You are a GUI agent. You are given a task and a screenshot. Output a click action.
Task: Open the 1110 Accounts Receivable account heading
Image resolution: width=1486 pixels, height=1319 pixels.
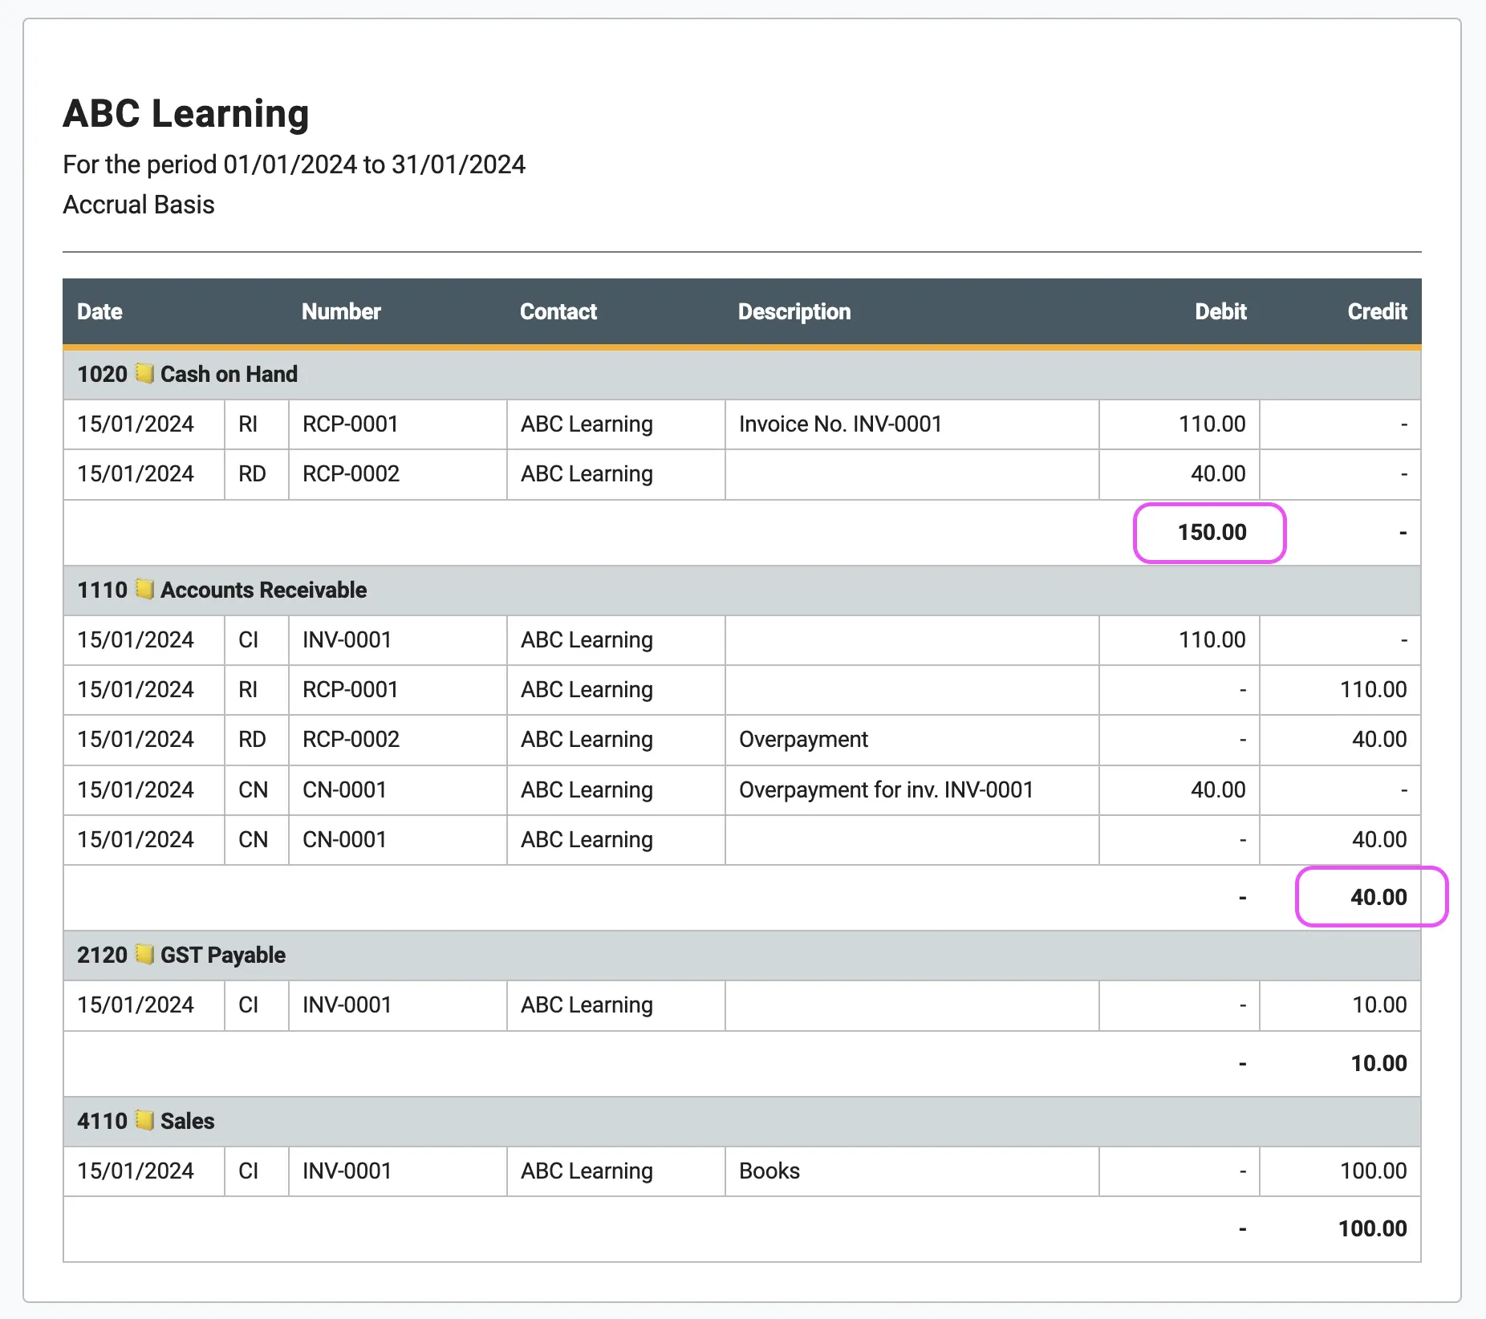click(221, 590)
